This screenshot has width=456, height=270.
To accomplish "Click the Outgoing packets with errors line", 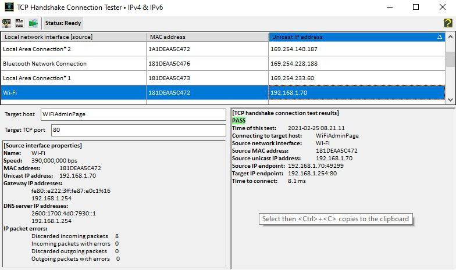I will [x=76, y=259].
